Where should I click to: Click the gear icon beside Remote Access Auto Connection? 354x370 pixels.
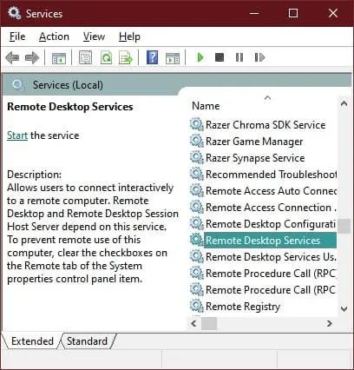pyautogui.click(x=197, y=190)
